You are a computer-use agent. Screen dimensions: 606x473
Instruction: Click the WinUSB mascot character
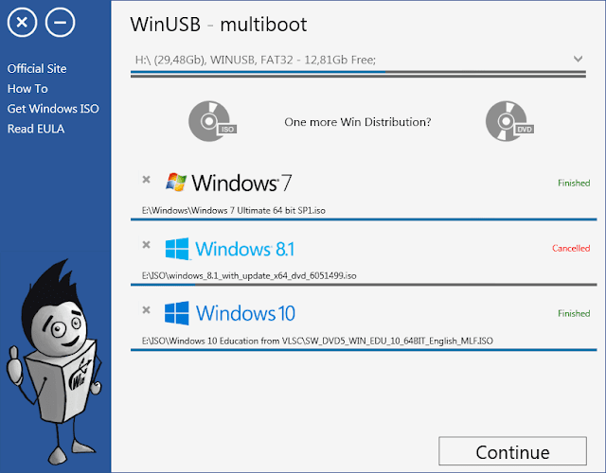click(x=54, y=361)
